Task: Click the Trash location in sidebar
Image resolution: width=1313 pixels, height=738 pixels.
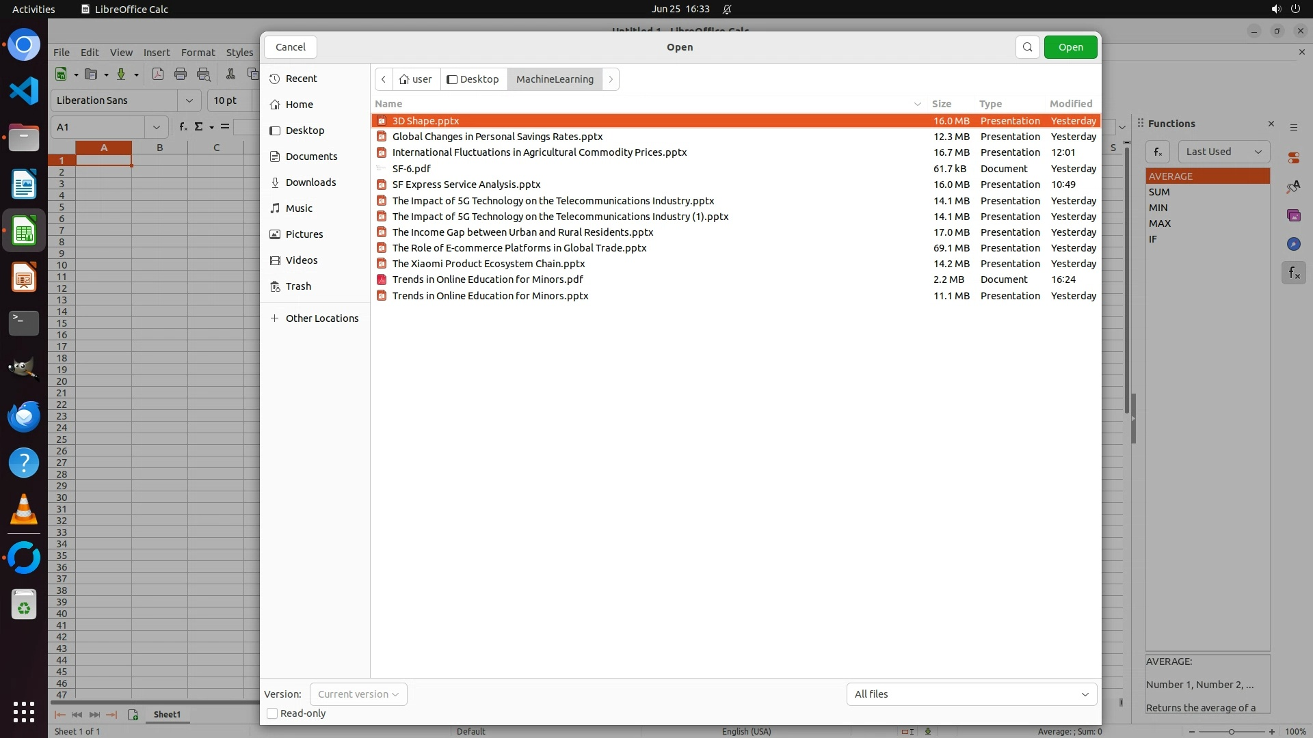Action: 298,286
